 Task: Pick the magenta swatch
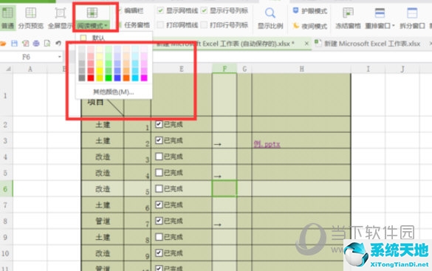(x=144, y=78)
